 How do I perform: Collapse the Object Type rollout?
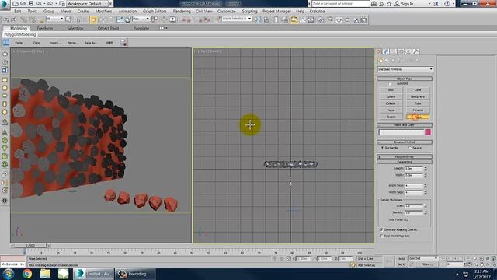tap(405, 79)
